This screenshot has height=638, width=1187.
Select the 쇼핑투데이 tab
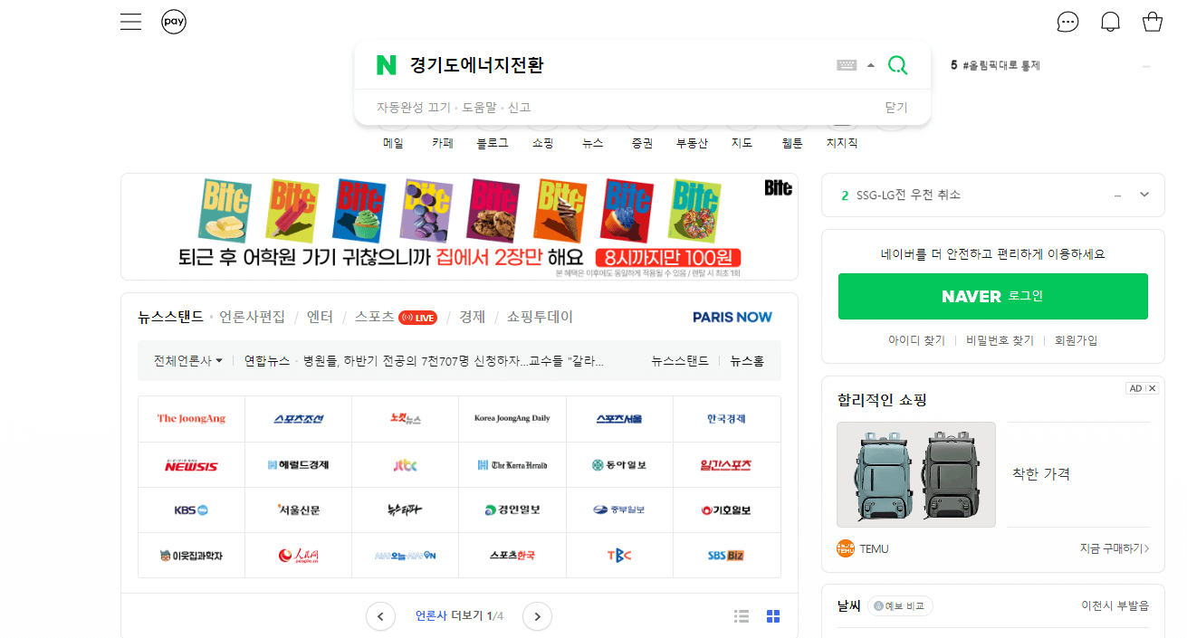[x=540, y=317]
